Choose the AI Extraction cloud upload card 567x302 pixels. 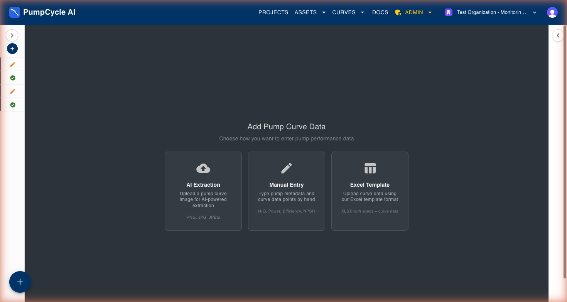pyautogui.click(x=203, y=191)
